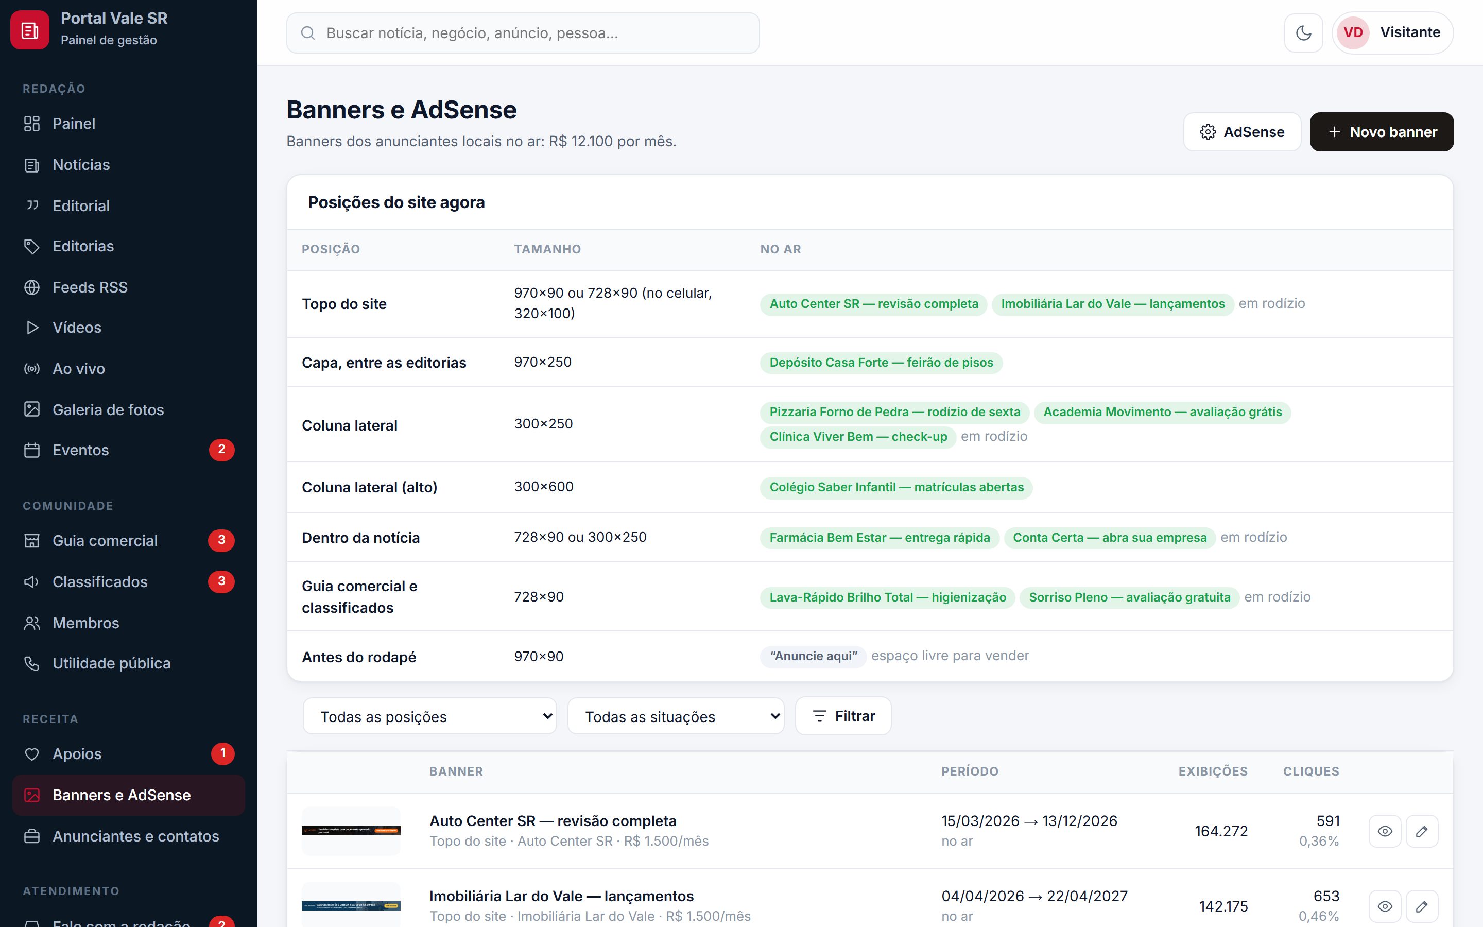Edit the Auto Center SR banner (pencil icon)
Image resolution: width=1483 pixels, height=927 pixels.
pos(1422,831)
